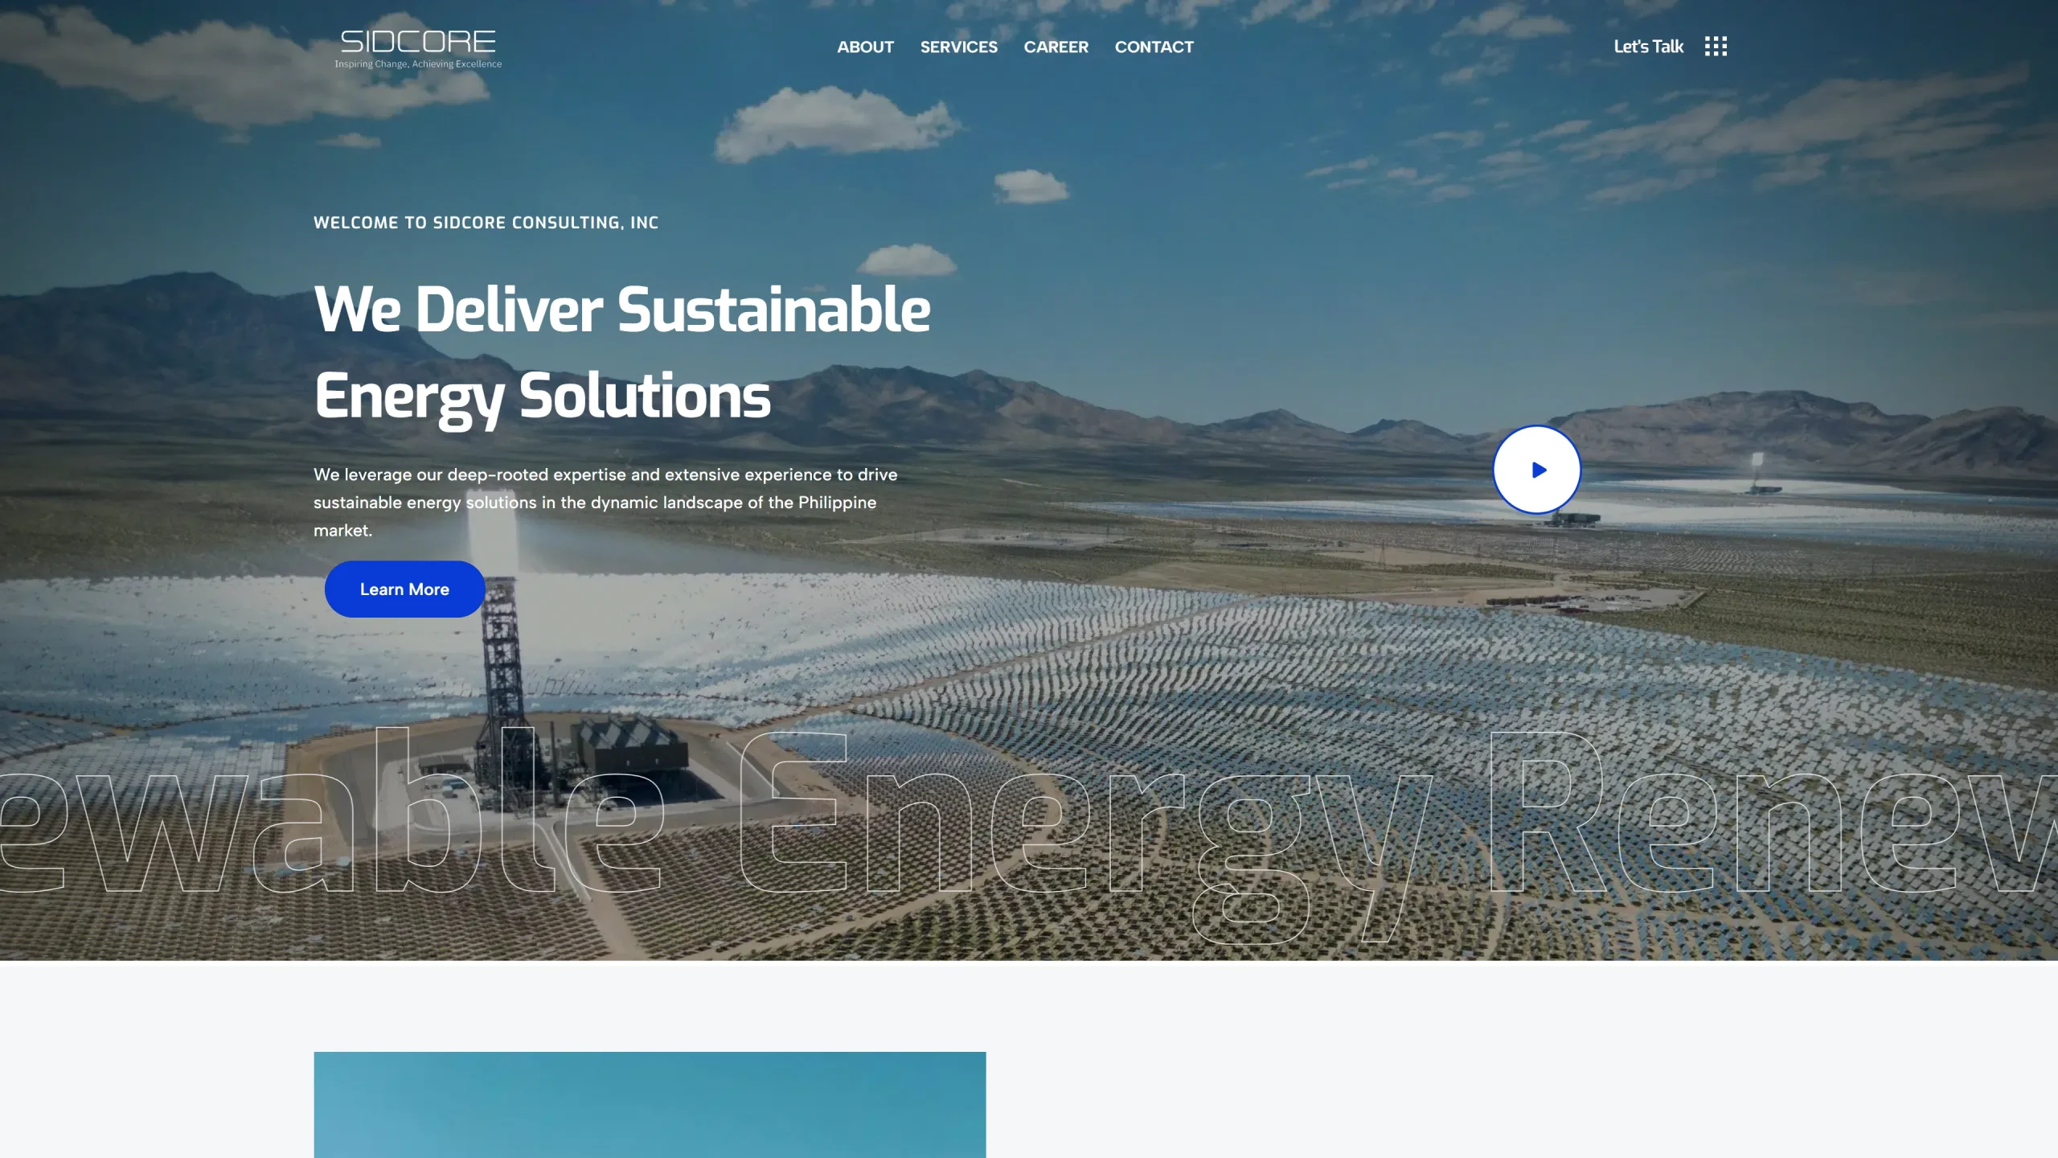2058x1158 pixels.
Task: Navigate to ABOUT menu item
Action: tap(865, 47)
